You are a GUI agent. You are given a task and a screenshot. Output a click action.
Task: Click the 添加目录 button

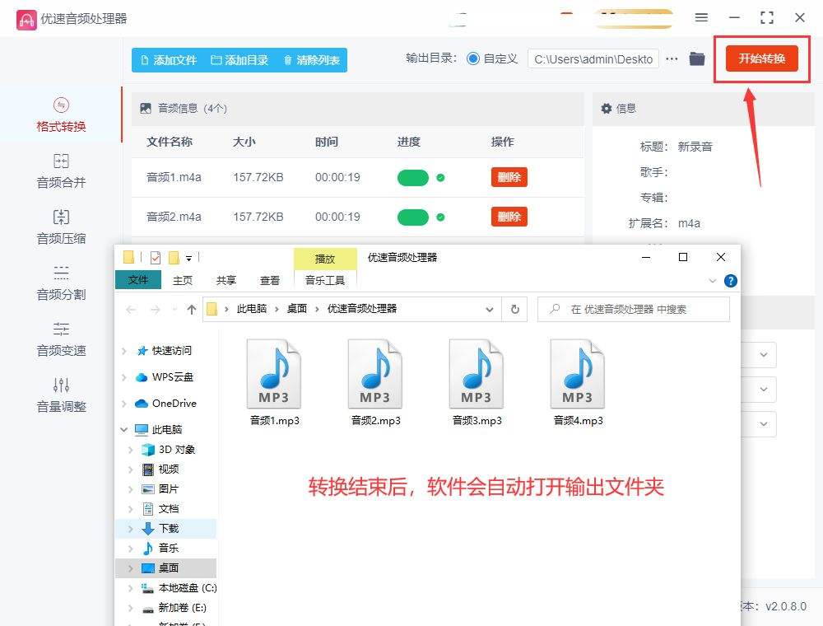click(x=239, y=60)
